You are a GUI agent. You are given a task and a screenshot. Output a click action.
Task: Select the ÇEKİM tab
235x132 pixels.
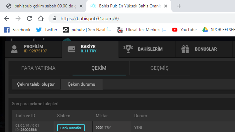coord(99,68)
